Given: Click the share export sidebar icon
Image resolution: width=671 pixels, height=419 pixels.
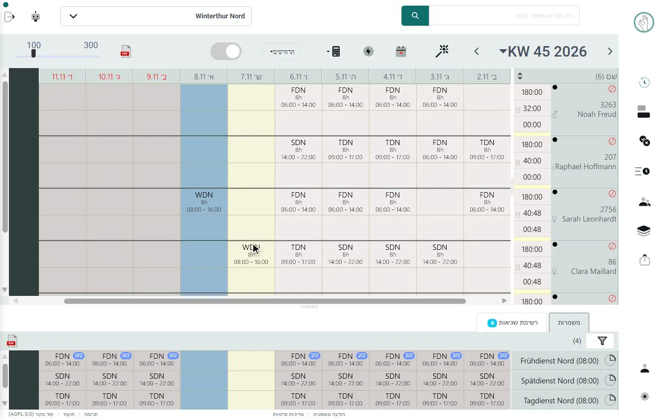Looking at the screenshot, I should pyautogui.click(x=645, y=260).
